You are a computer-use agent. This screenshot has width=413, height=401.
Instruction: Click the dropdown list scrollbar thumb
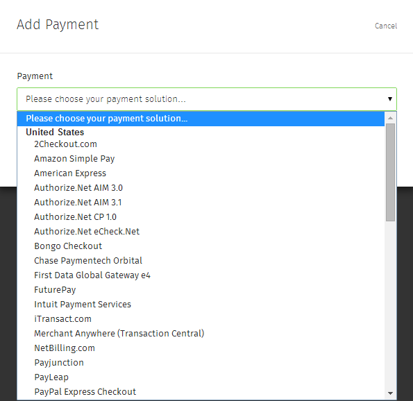(x=390, y=173)
